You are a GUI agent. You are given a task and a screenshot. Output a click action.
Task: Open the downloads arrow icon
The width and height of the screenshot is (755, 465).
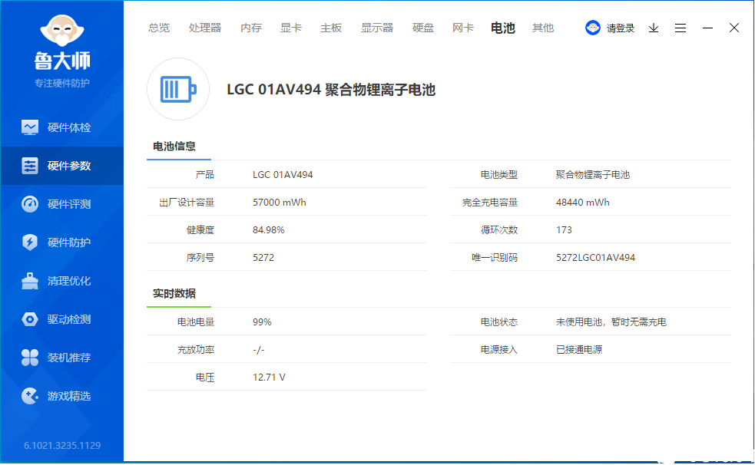click(654, 28)
